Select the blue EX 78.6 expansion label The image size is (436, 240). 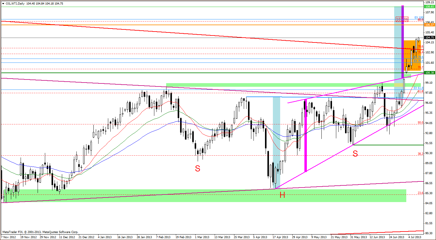(x=418, y=57)
